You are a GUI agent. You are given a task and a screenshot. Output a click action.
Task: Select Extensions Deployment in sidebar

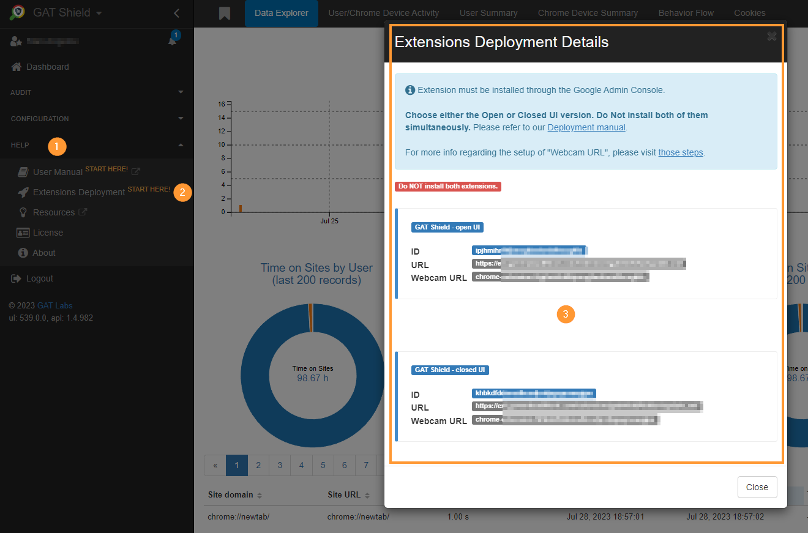78,192
